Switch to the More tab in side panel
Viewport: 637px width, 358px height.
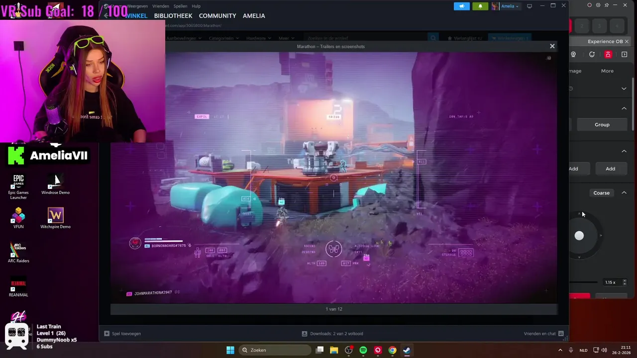pos(607,71)
